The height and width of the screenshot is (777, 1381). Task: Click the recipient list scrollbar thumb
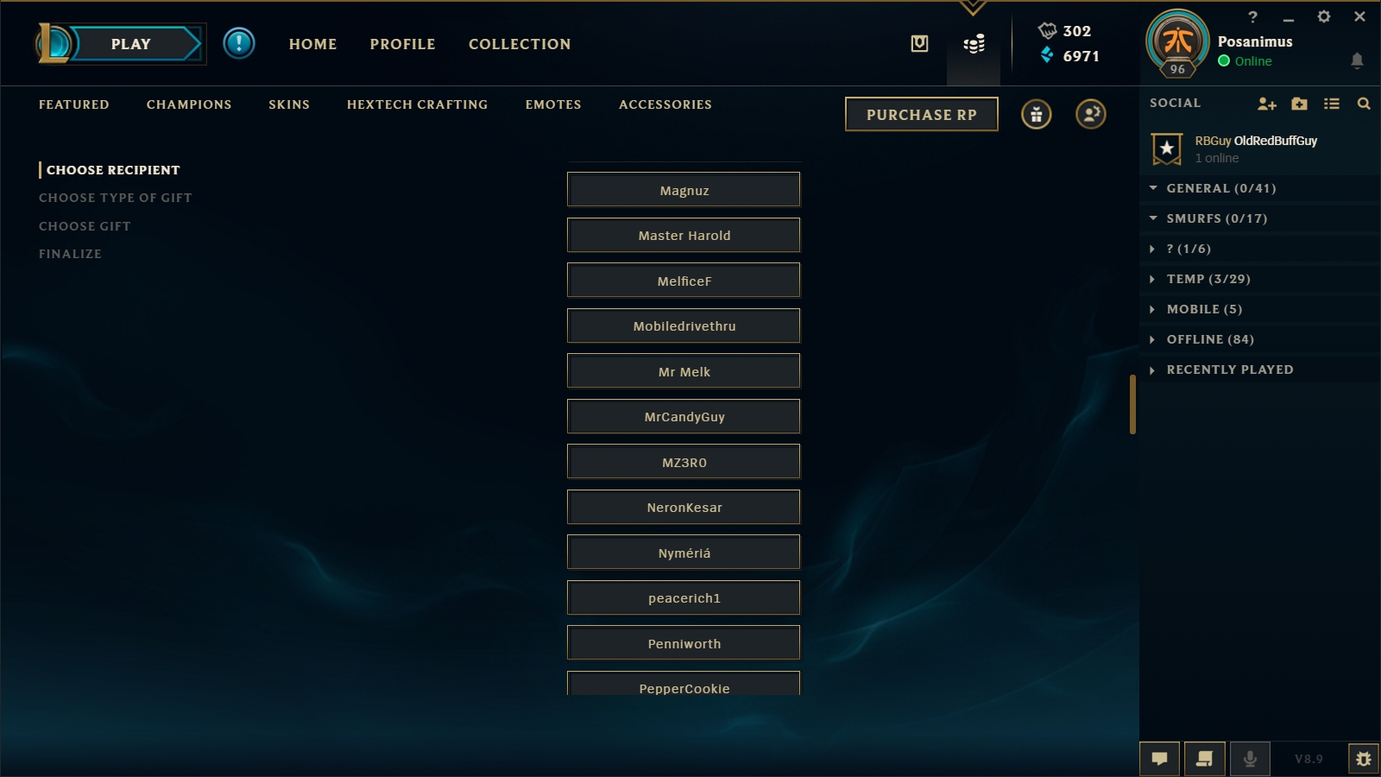1132,404
